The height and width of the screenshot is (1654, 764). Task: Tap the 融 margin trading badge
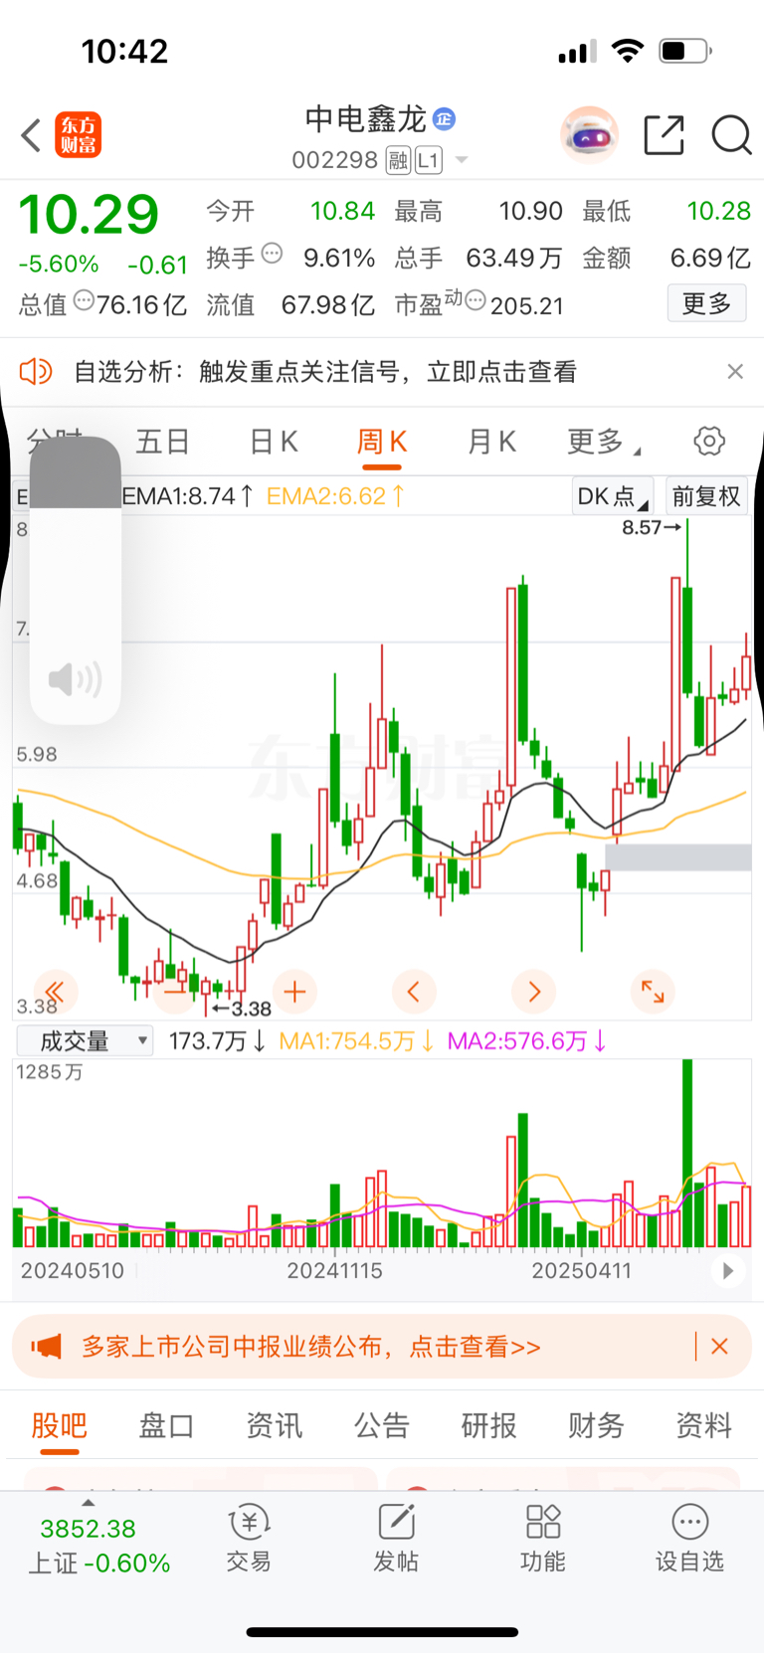click(x=398, y=160)
